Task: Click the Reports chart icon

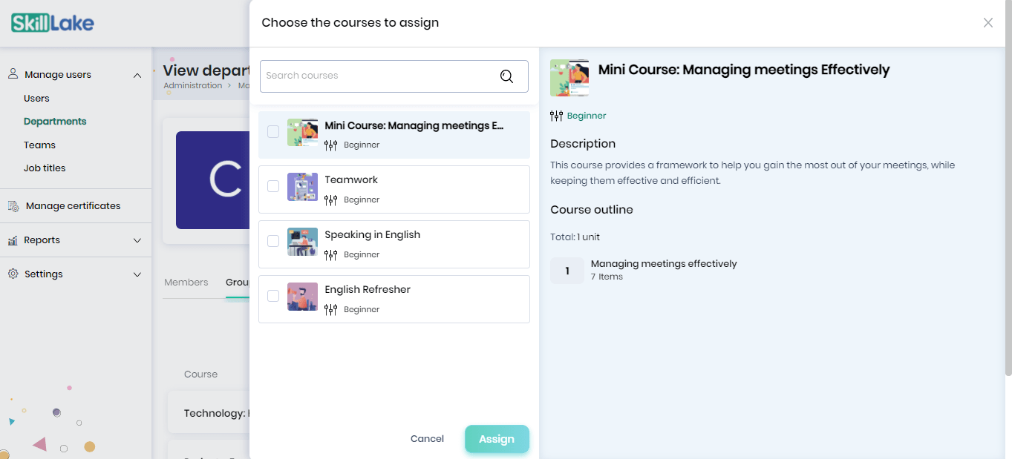Action: 13,240
